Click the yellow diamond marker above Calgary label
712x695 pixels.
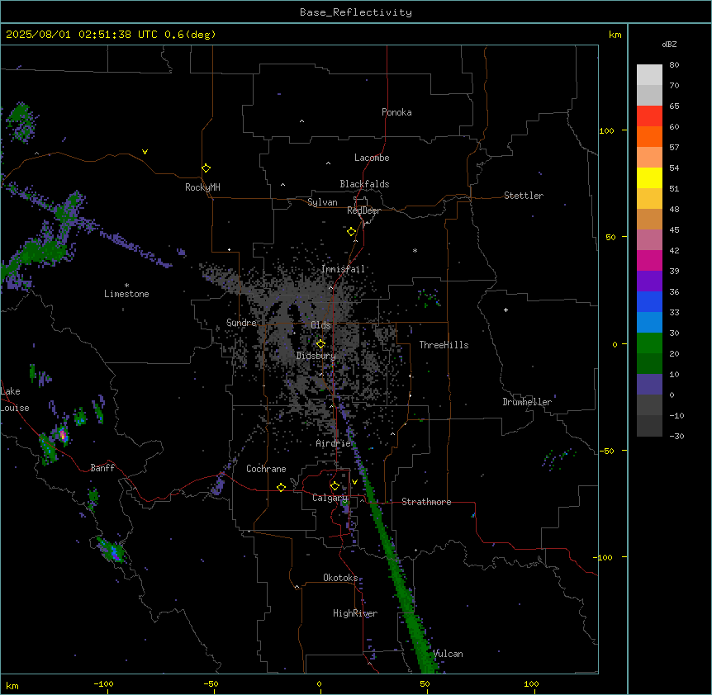(x=335, y=486)
